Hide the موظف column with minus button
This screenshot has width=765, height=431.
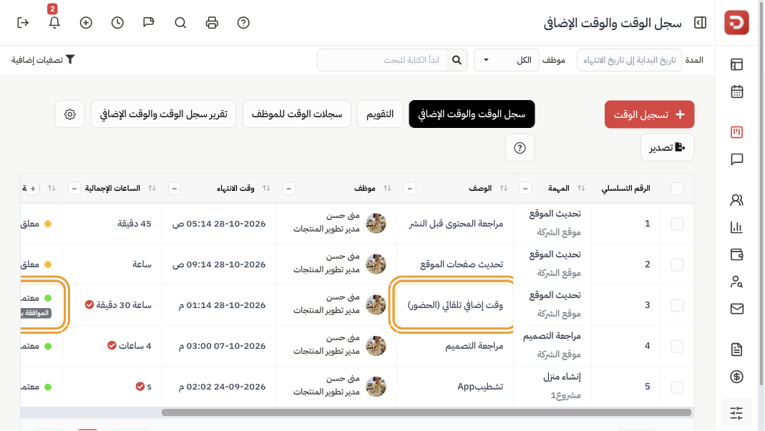[x=288, y=188]
